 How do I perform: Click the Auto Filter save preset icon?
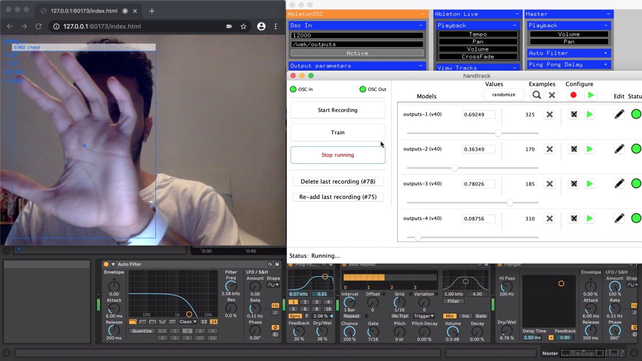(x=277, y=264)
